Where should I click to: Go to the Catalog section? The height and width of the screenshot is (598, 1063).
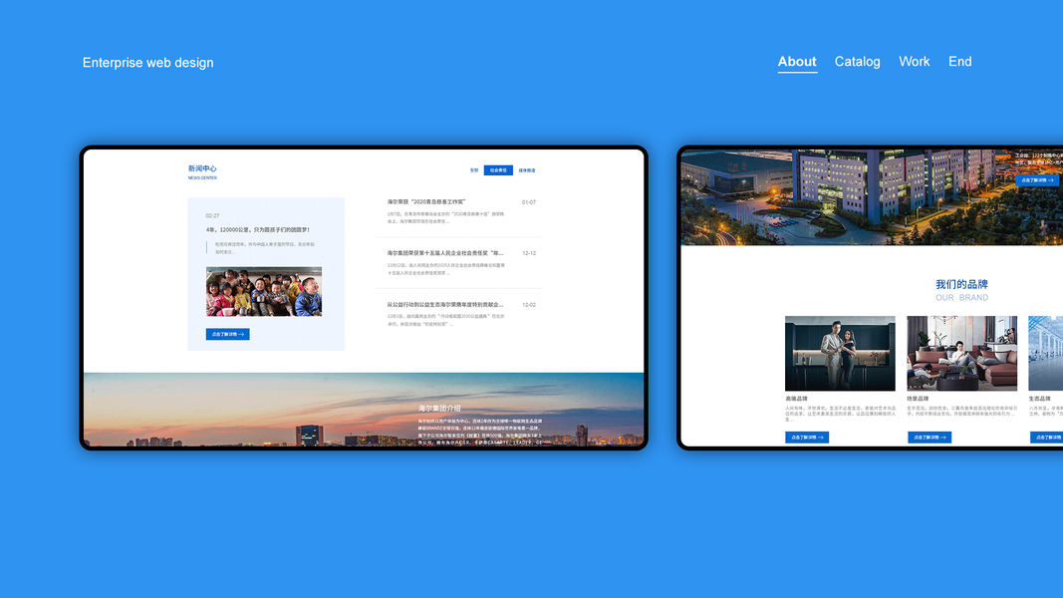857,62
